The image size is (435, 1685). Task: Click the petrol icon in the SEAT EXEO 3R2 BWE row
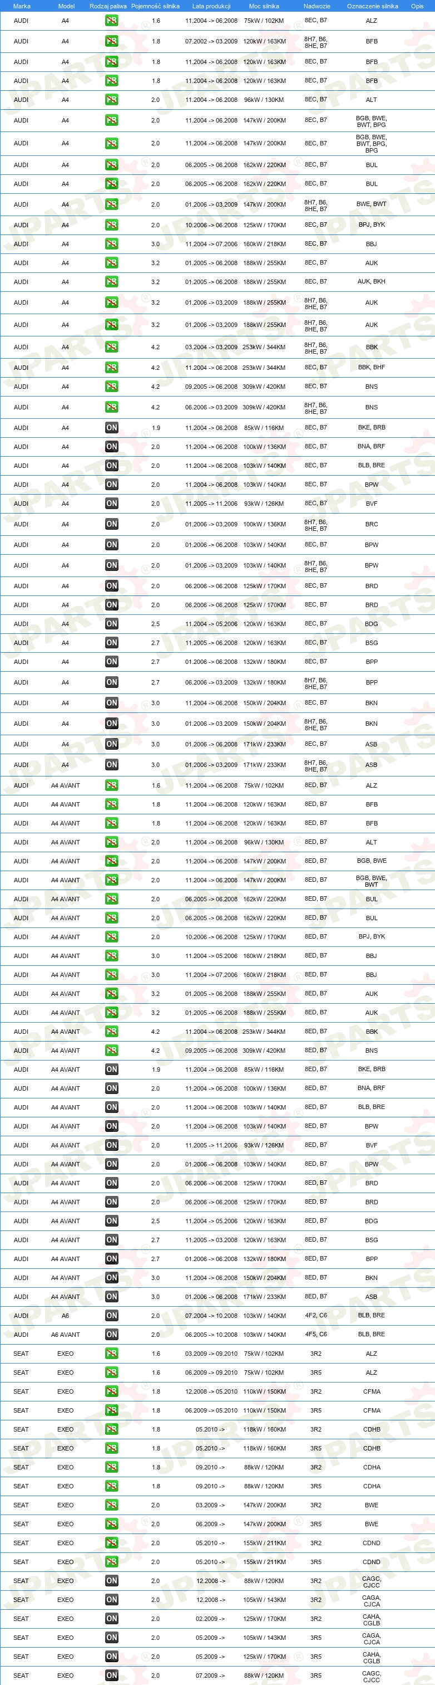[112, 1506]
